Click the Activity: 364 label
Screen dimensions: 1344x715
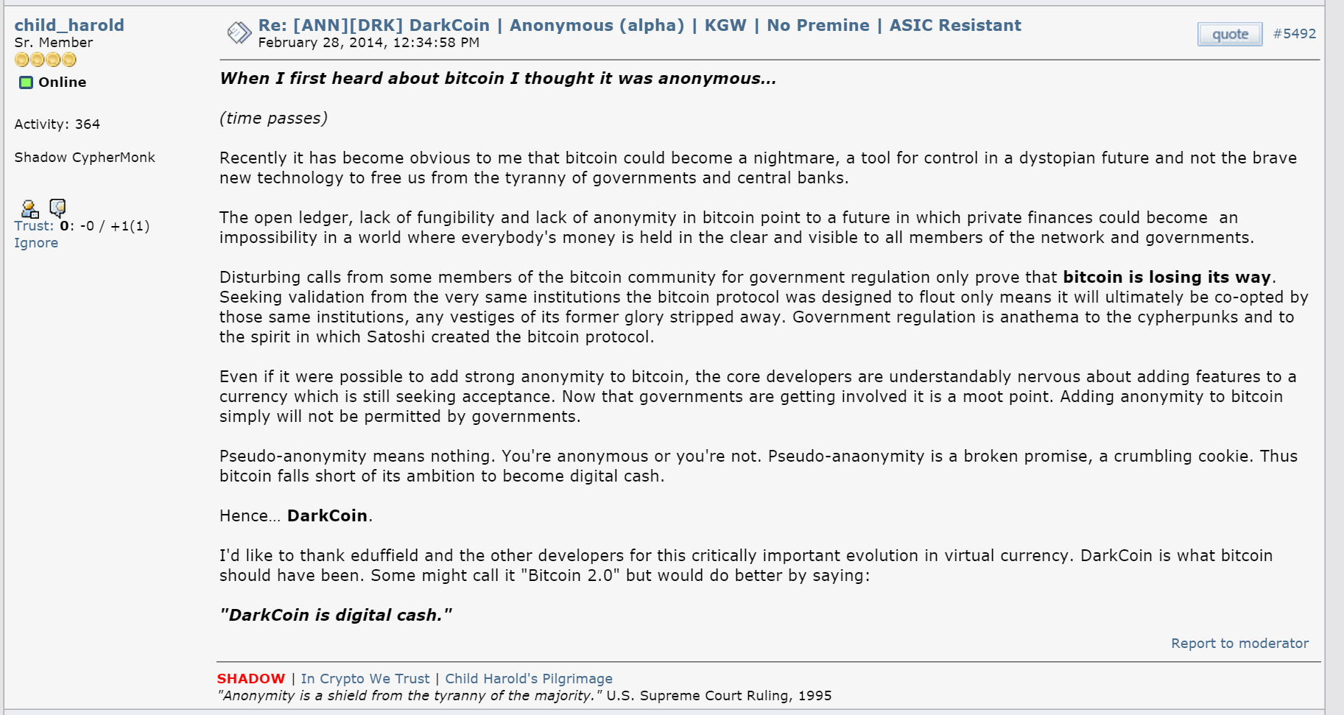tap(57, 124)
